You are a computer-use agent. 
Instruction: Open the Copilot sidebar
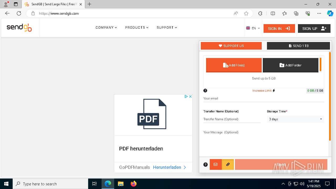pyautogui.click(x=330, y=13)
